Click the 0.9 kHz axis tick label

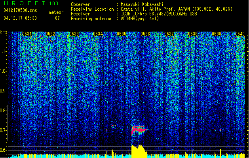click(3, 91)
